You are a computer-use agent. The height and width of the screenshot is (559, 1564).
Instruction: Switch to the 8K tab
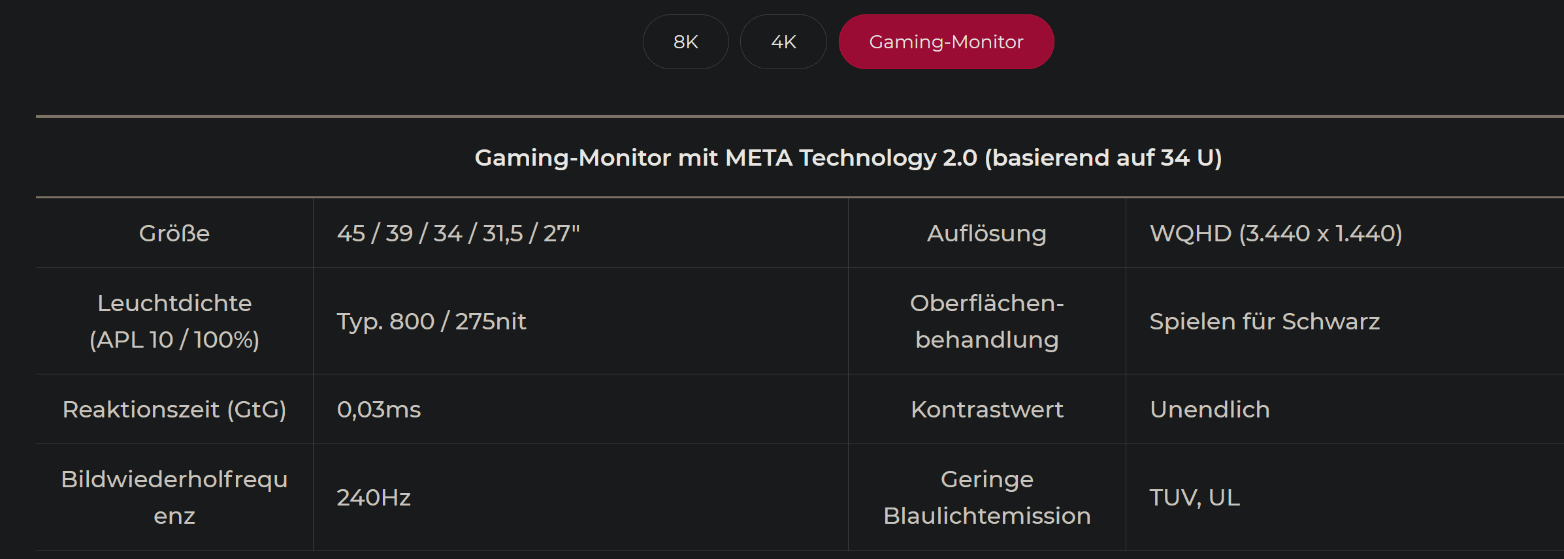(x=685, y=42)
